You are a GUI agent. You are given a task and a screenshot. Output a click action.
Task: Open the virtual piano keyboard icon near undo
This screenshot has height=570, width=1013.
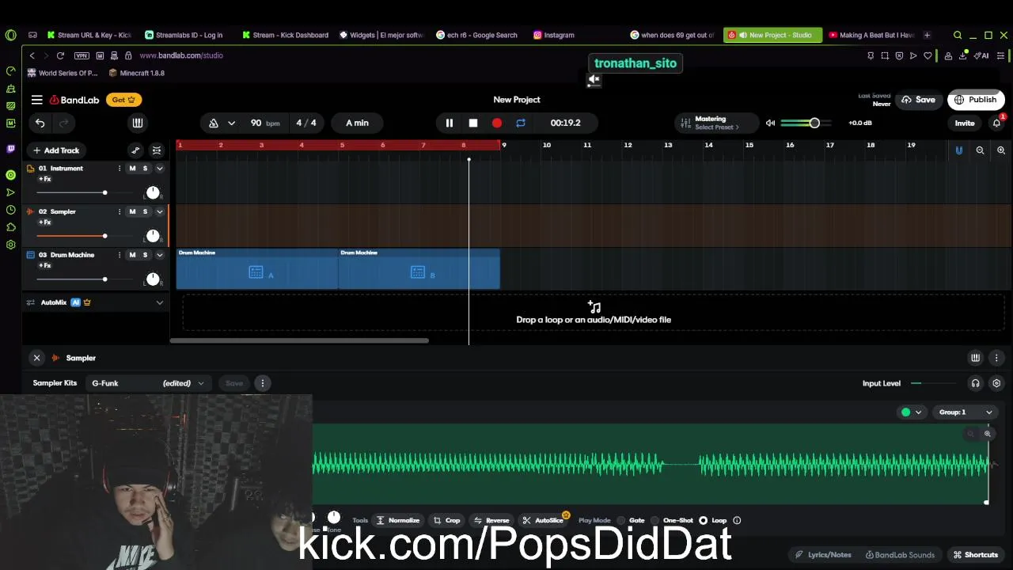pos(138,123)
